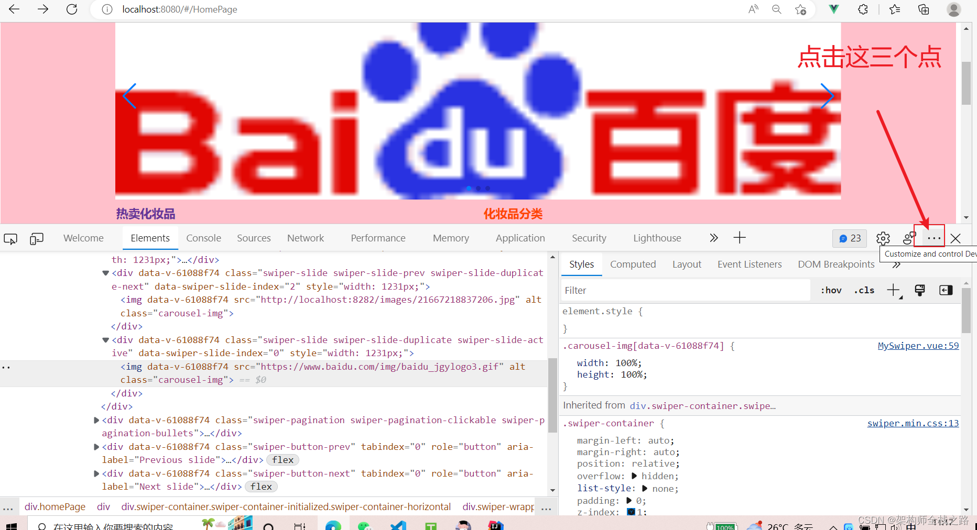View site information icon beside the address
The height and width of the screenshot is (530, 977).
pos(107,9)
